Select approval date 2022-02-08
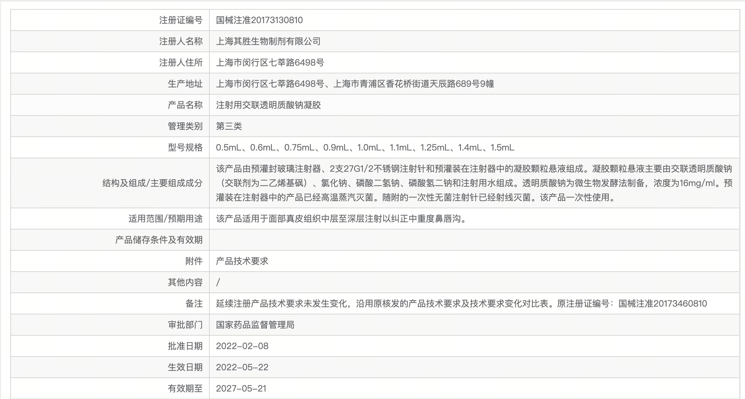 pos(242,346)
